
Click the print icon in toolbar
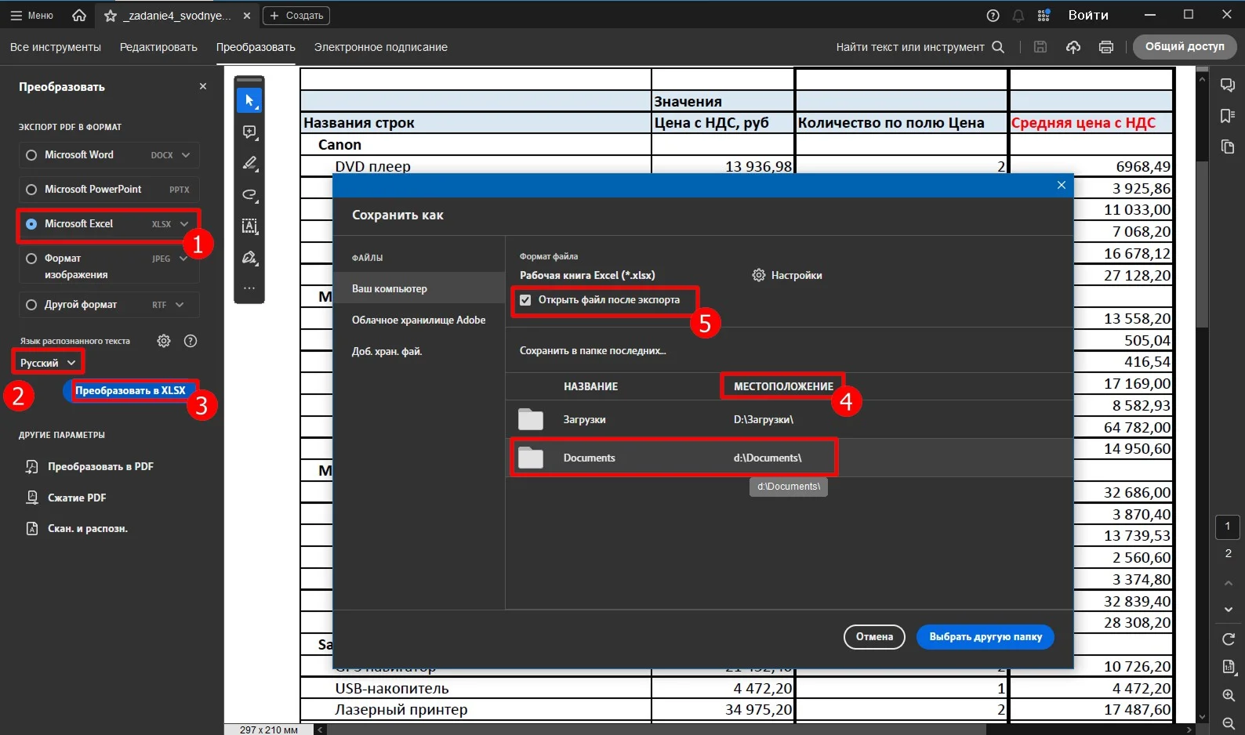tap(1105, 47)
